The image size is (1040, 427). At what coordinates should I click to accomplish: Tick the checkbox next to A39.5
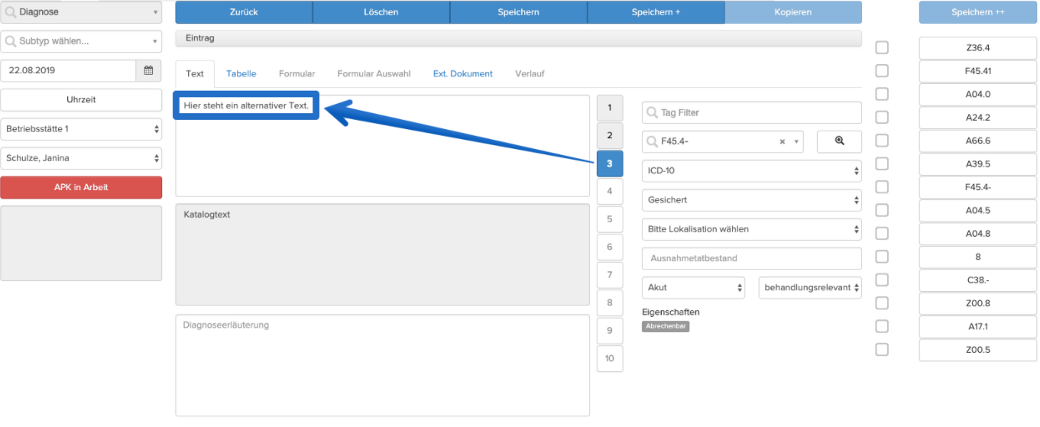coord(882,163)
